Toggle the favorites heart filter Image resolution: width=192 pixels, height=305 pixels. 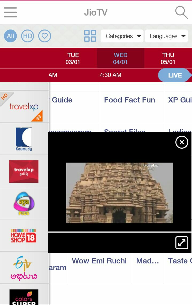tap(45, 36)
